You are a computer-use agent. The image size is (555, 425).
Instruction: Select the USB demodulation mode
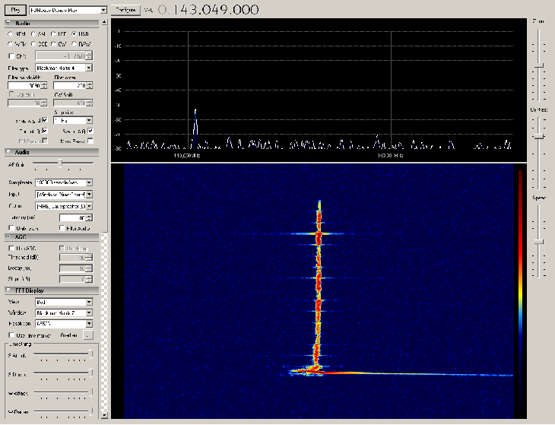click(74, 35)
